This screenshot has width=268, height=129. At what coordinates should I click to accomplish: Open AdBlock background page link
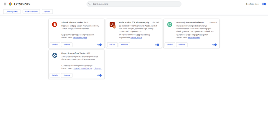80,38
